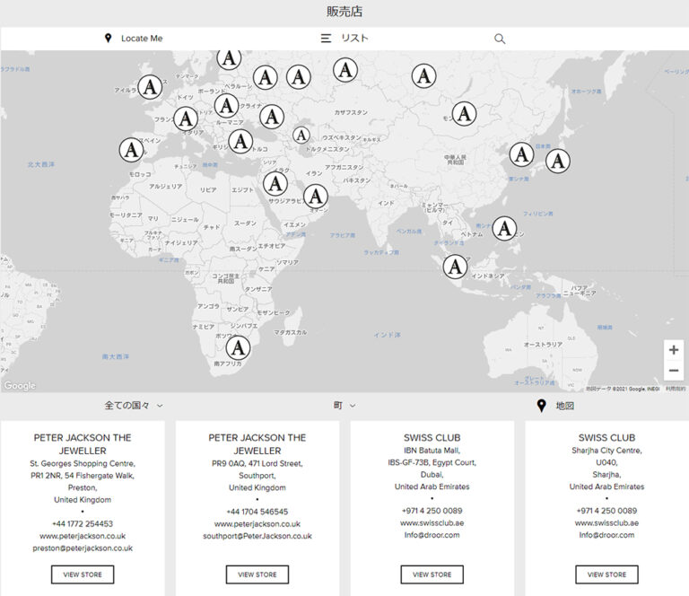
Task: Select the marker near ベラルーシ label
Action: pyautogui.click(x=266, y=77)
